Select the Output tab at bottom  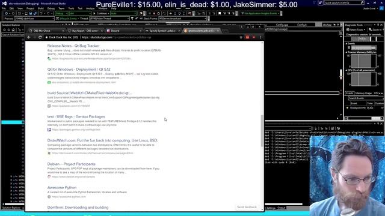282,208
